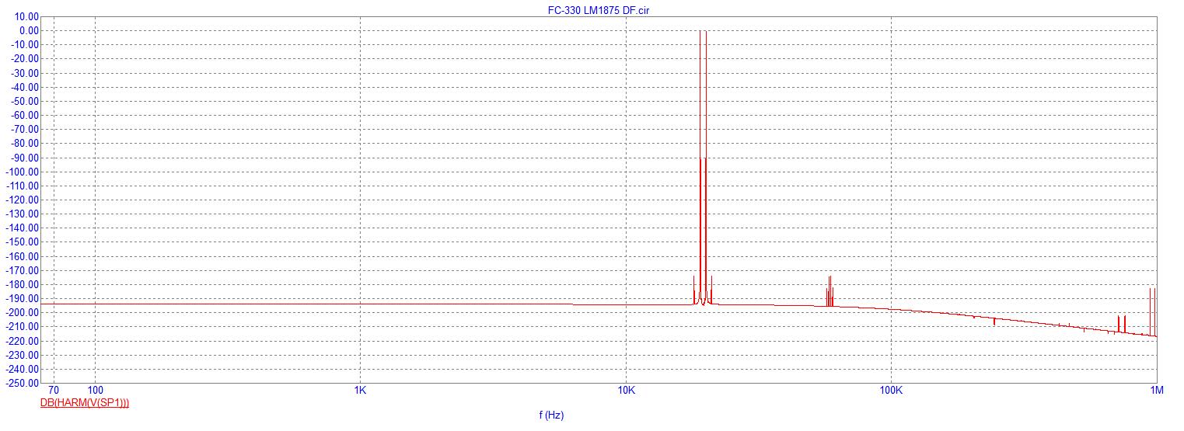Click the -150.00 y-axis label
This screenshot has height=431, width=1184.
(x=23, y=242)
